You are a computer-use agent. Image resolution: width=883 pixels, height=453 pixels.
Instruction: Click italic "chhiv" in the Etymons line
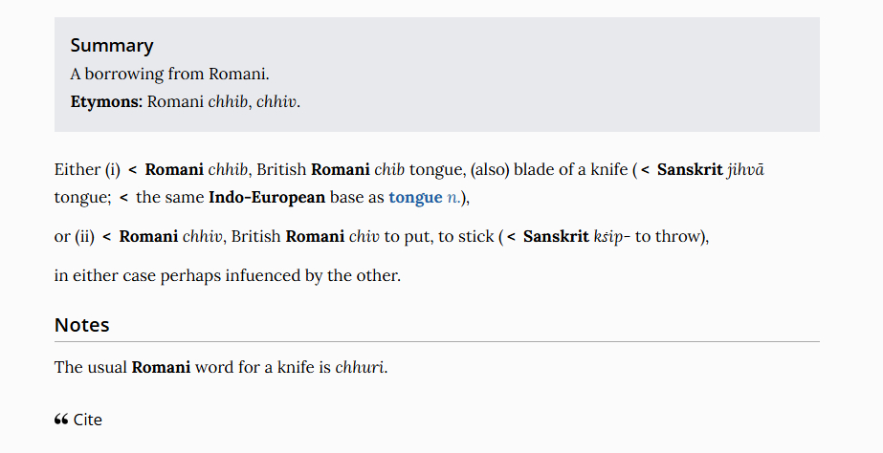(x=276, y=101)
